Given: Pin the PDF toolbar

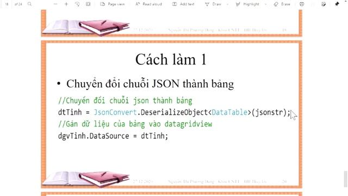Looking at the screenshot, I should coord(337,4).
